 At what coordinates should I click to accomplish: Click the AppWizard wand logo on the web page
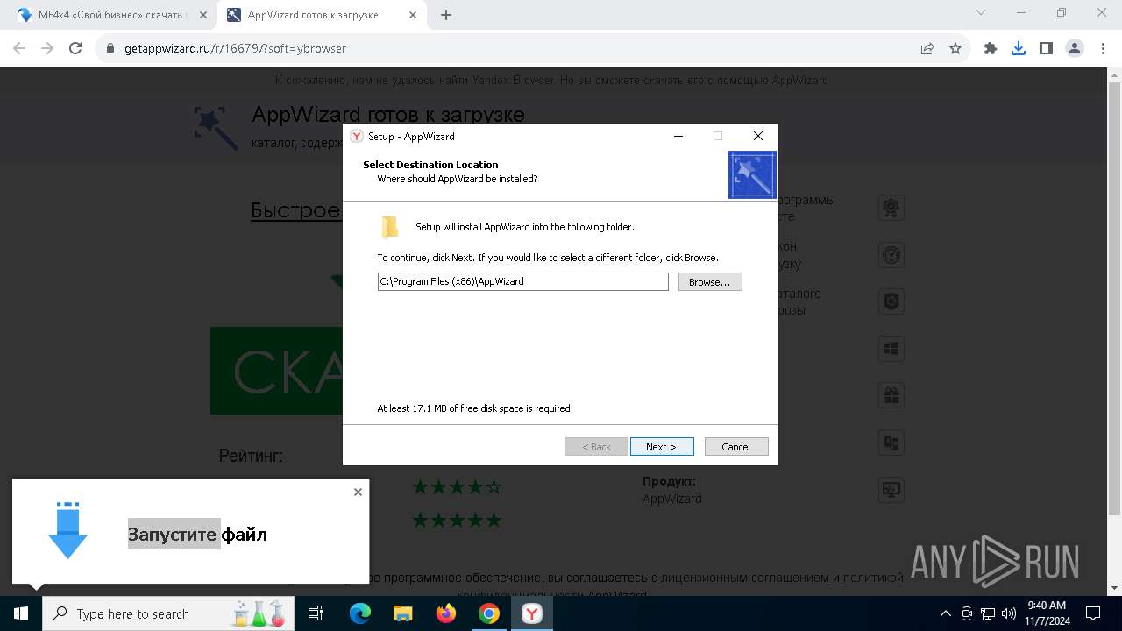click(216, 128)
